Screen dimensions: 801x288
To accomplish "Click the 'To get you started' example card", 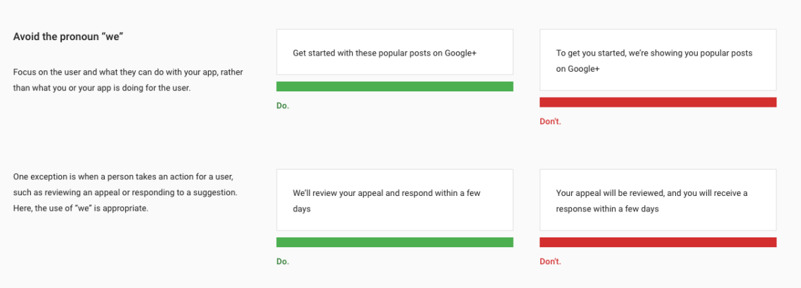I will pos(658,60).
